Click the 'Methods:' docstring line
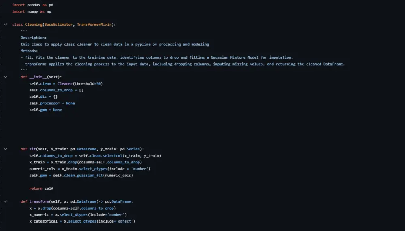Screen dimensions: 405x231 29,51
